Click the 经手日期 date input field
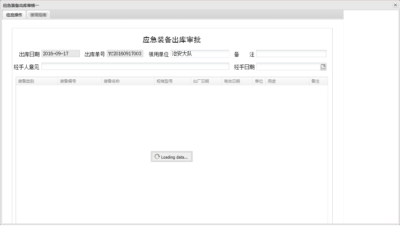Image resolution: width=400 pixels, height=250 pixels. coord(288,66)
